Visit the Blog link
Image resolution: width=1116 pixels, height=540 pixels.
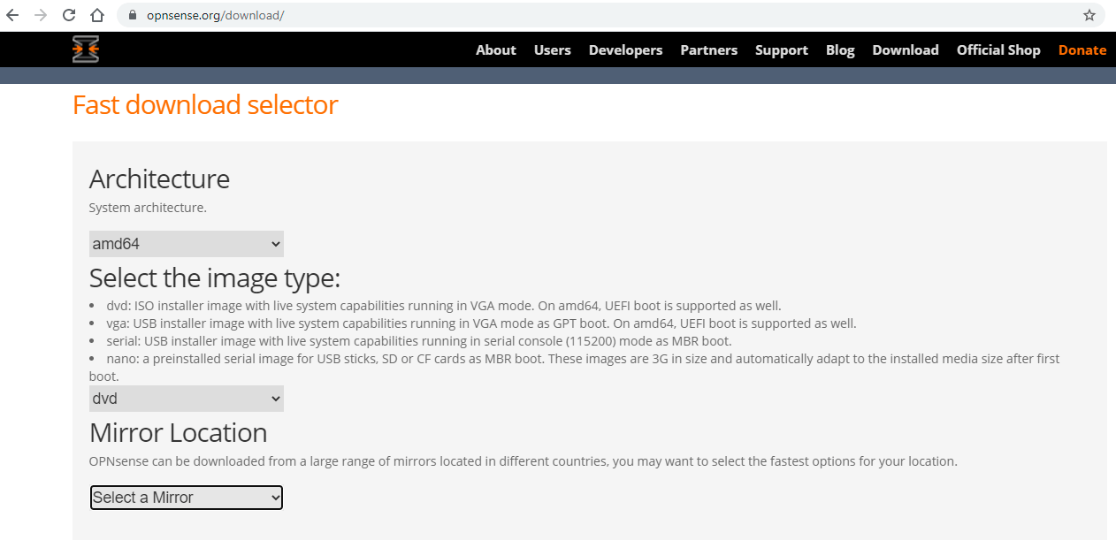tap(840, 50)
